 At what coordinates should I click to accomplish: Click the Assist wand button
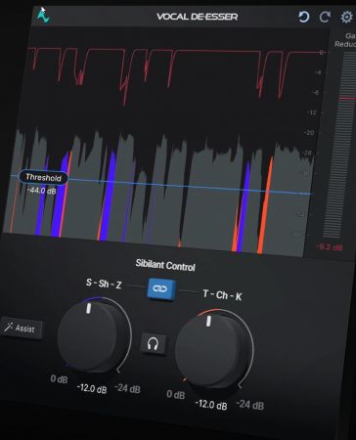[22, 328]
